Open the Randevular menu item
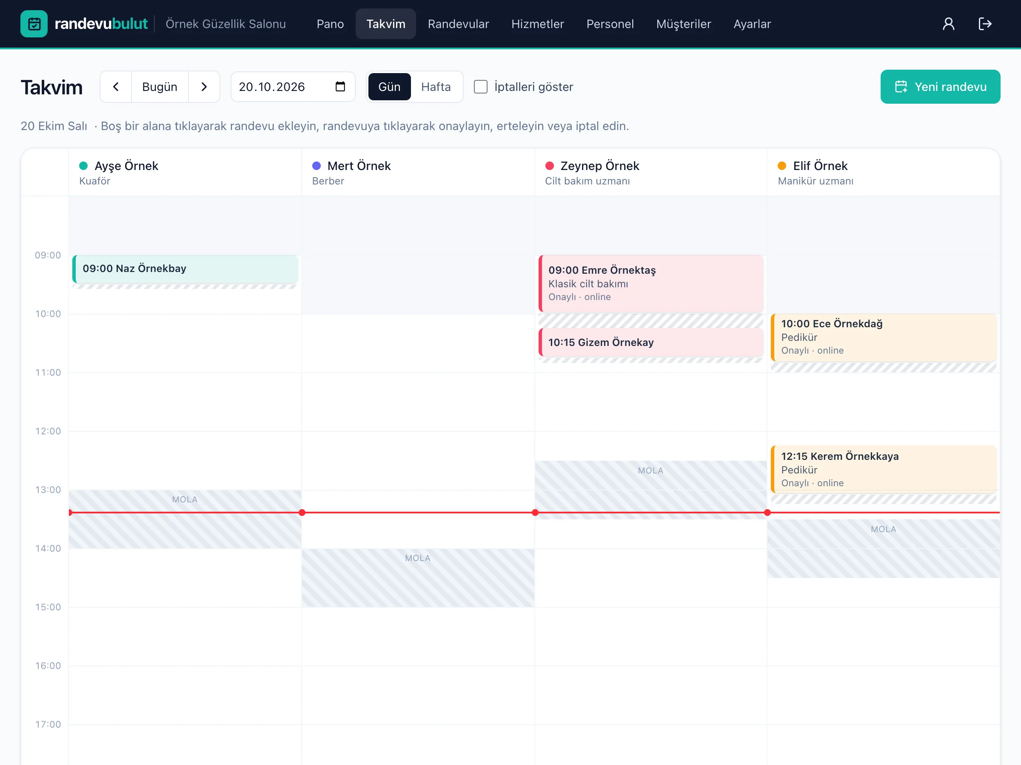This screenshot has width=1021, height=765. (x=458, y=24)
